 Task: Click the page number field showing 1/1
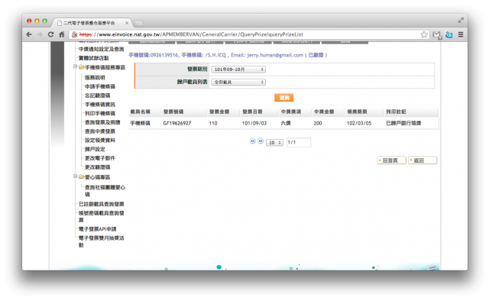299,142
